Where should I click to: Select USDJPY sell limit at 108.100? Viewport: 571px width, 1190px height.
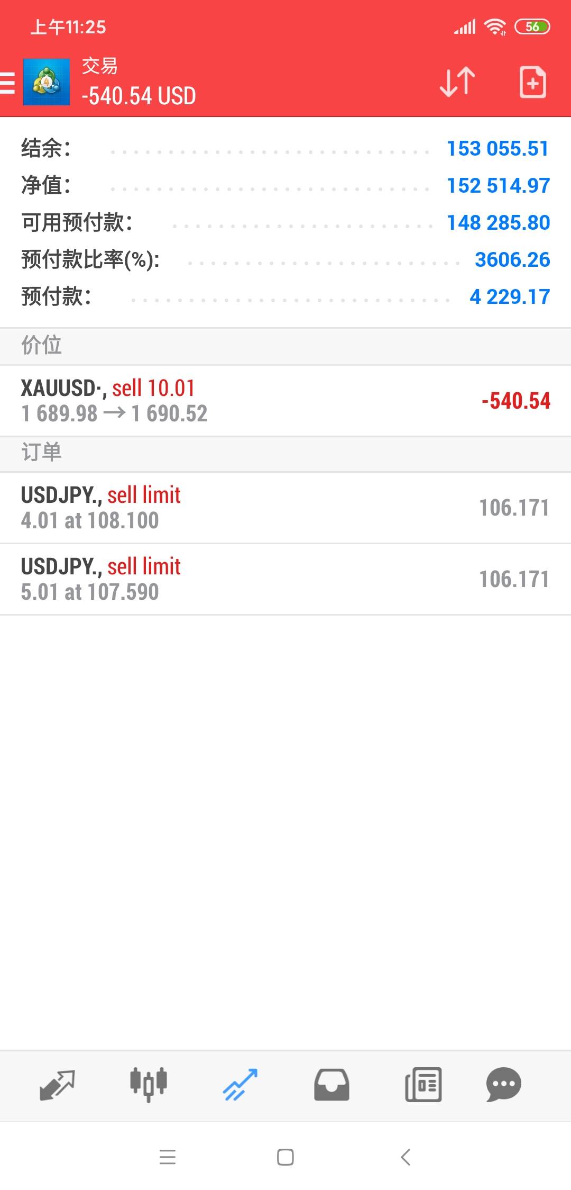pos(285,508)
